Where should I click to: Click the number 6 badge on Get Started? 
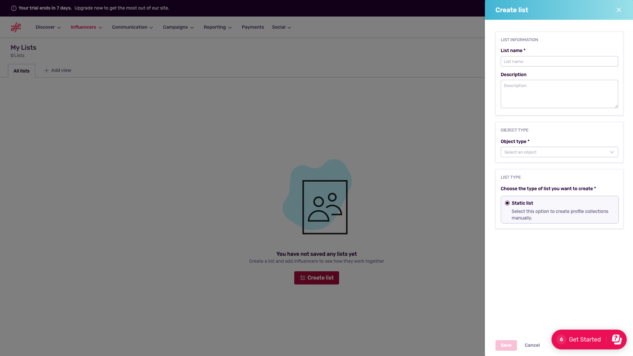[561, 340]
